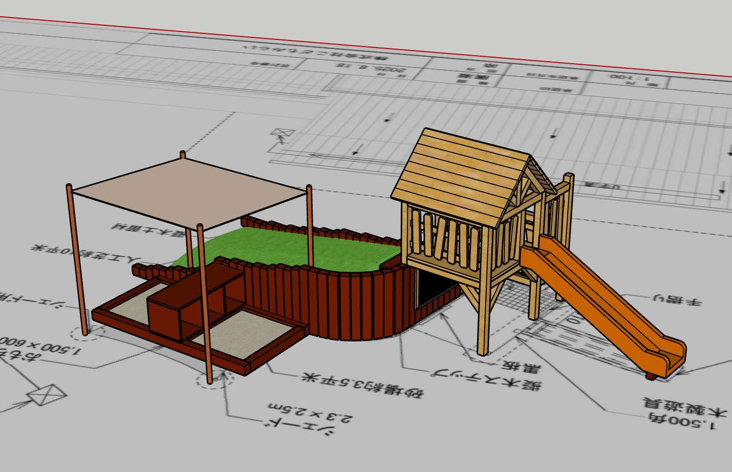Click the 砂場約3.5平米 annotation label
Viewport: 732px width, 472px height.
point(362,384)
